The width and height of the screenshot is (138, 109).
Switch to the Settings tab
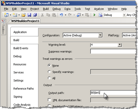(x=24, y=81)
